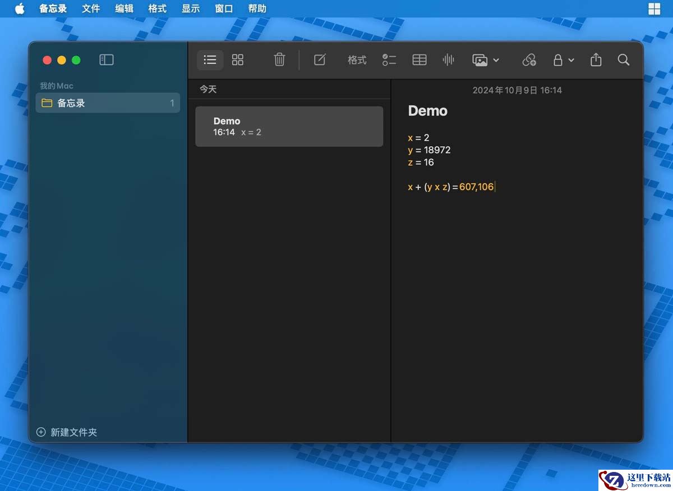
Task: Open the 文件 menu
Action: pos(91,8)
